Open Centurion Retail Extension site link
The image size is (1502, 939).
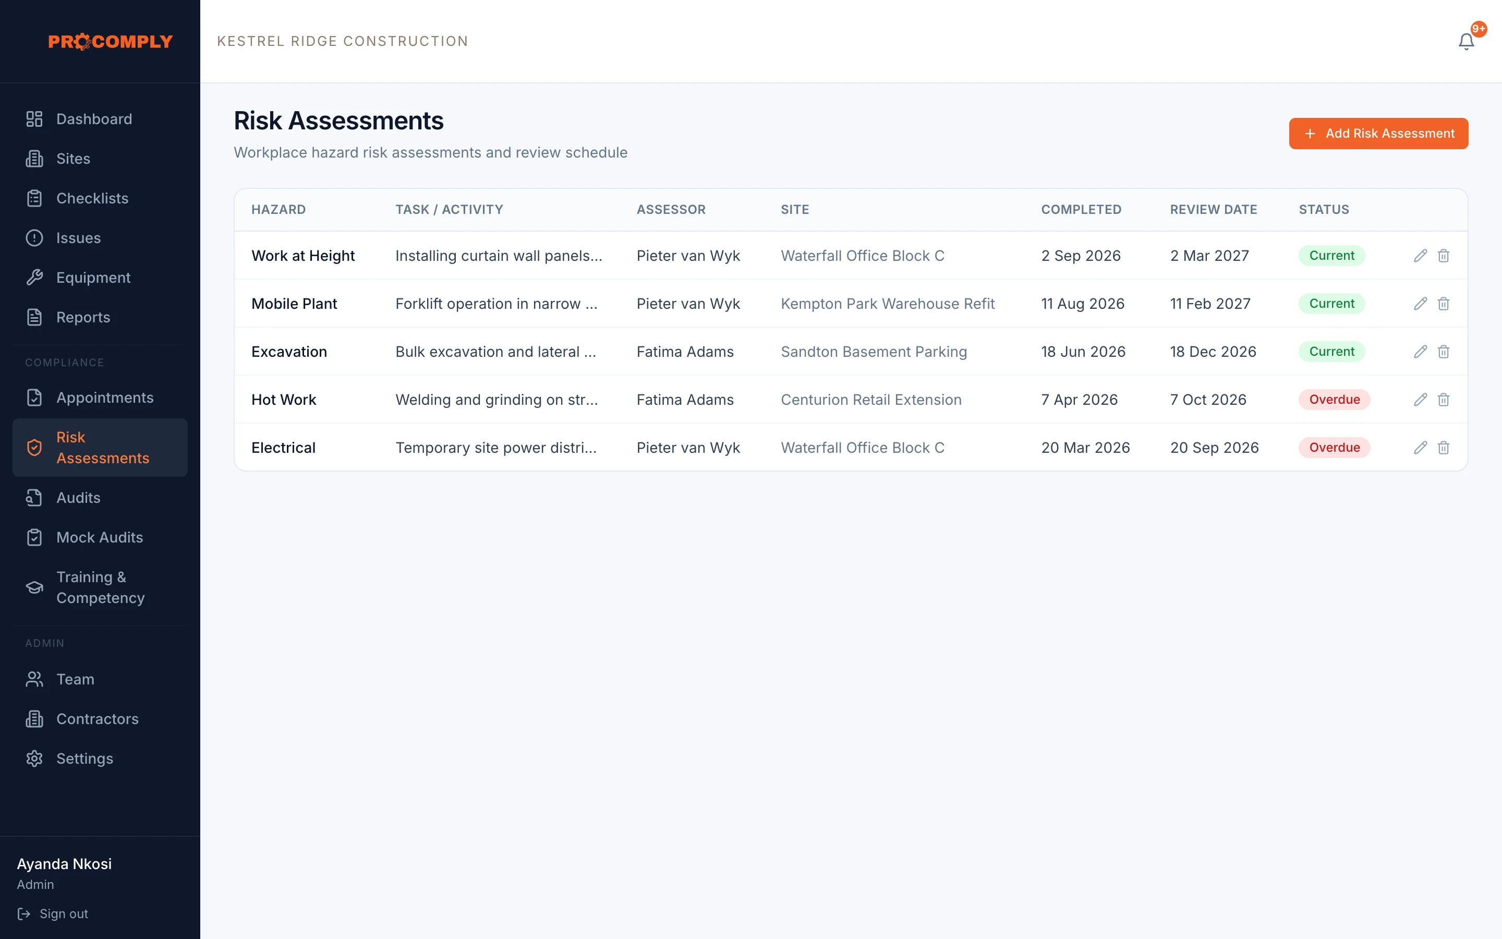871,399
